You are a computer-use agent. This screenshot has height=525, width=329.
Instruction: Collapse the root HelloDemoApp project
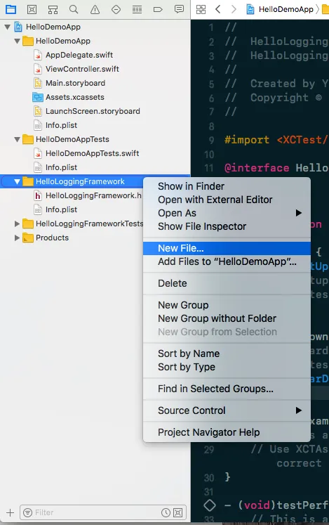pos(7,27)
